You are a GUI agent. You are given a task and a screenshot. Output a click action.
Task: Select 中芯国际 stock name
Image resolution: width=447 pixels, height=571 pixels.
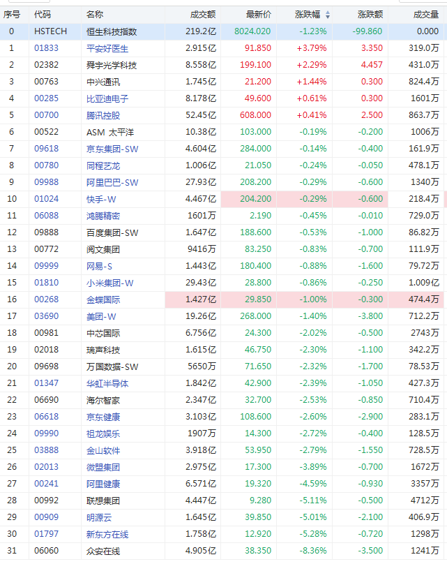pyautogui.click(x=103, y=333)
